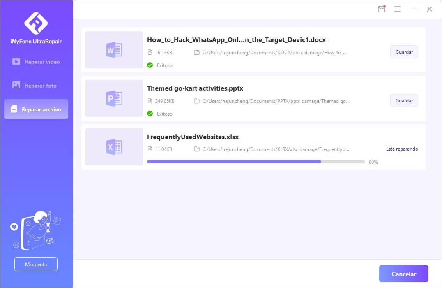Image resolution: width=442 pixels, height=288 pixels.
Task: Click folder icon beside the XLSX path
Action: click(x=197, y=149)
